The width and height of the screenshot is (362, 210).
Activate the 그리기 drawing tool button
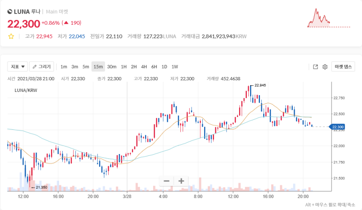coord(42,66)
